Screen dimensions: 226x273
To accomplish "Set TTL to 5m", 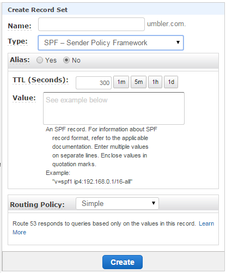I will pos(138,82).
